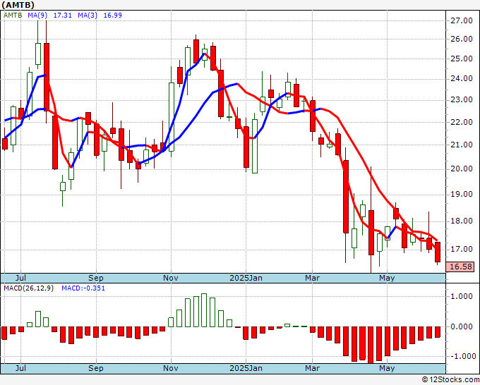Viewport: 480px width, 385px height.
Task: Click Nov on the MACD panel time axis
Action: (x=171, y=368)
